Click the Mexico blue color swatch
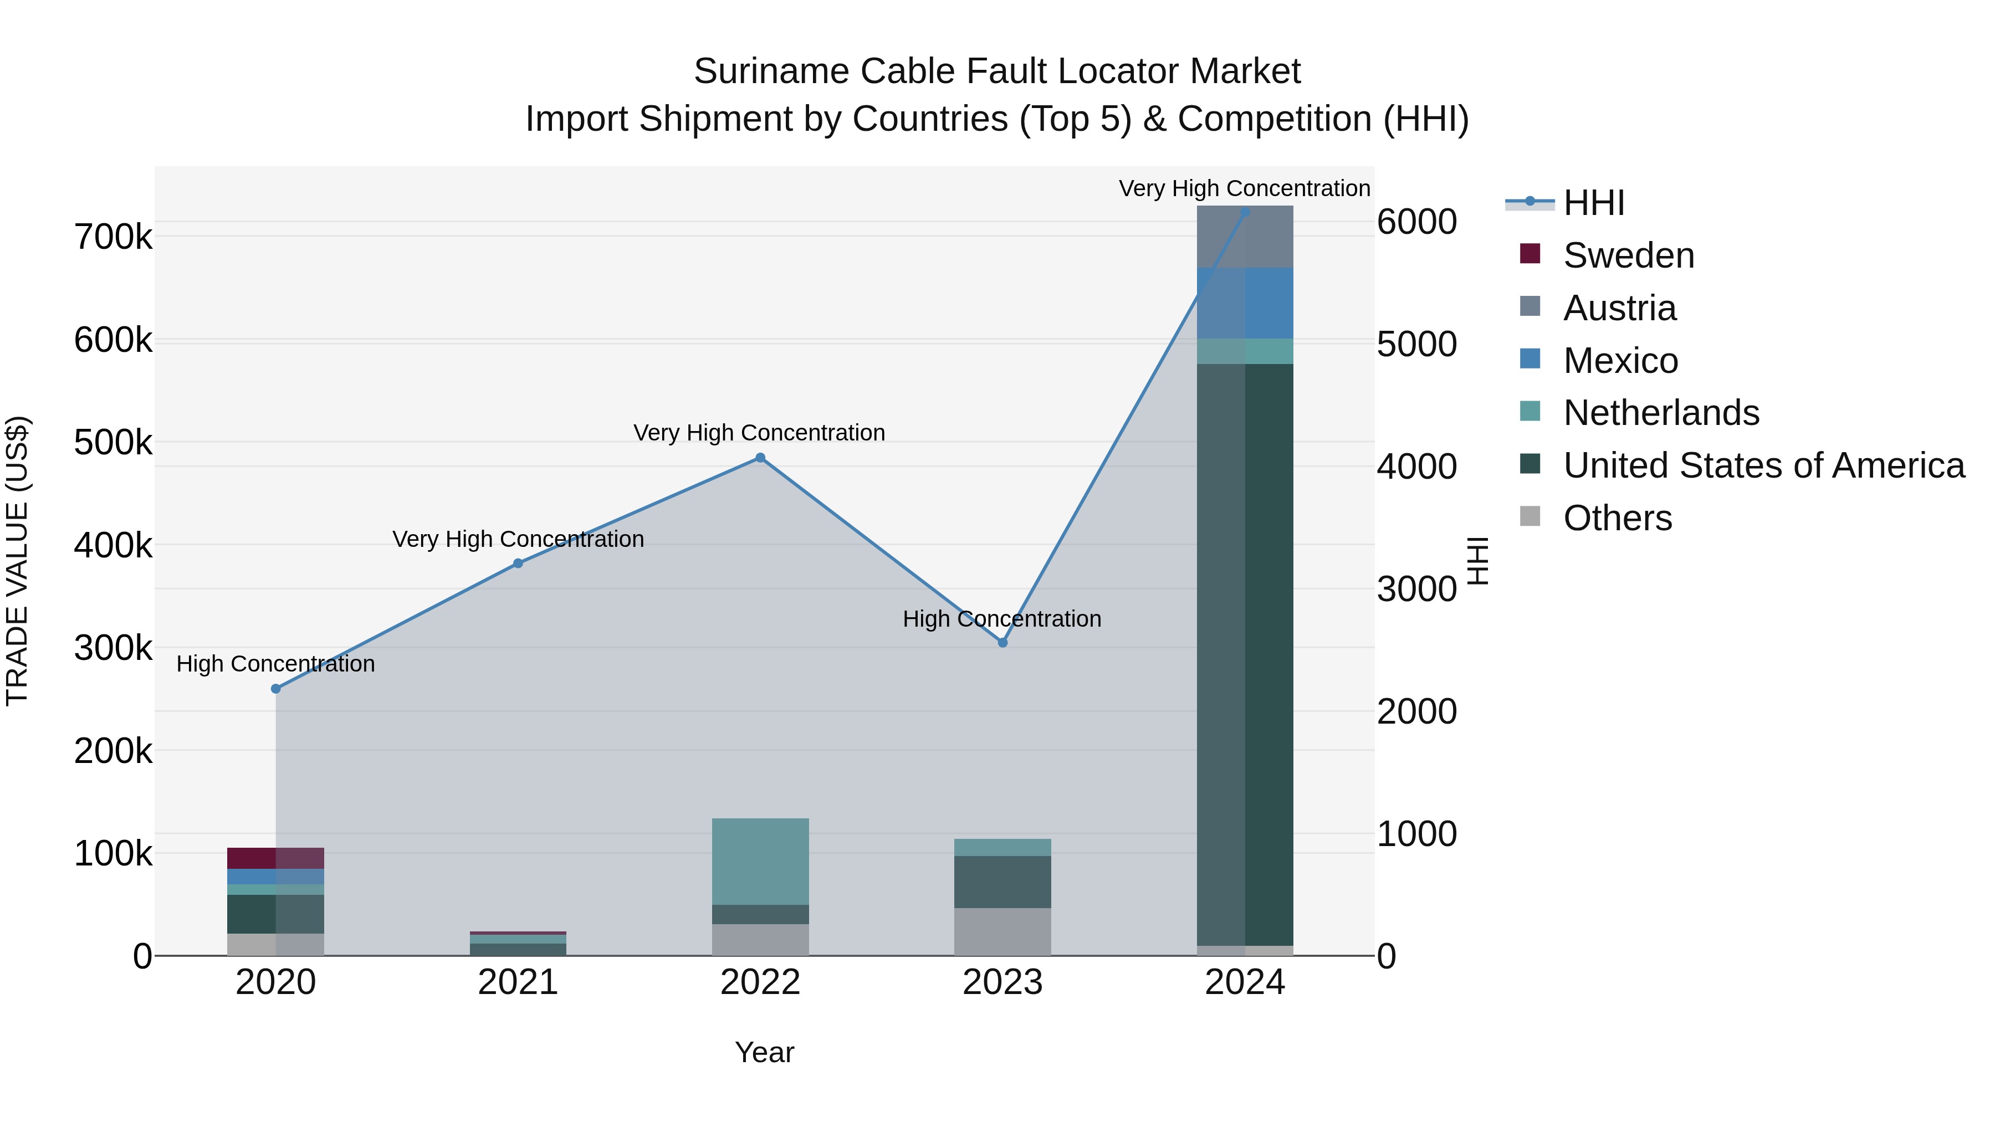 pyautogui.click(x=1530, y=358)
